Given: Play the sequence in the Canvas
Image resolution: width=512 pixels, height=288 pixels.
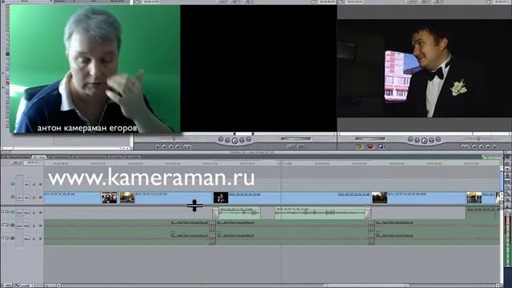Looking at the screenshot, I should coord(424,141).
